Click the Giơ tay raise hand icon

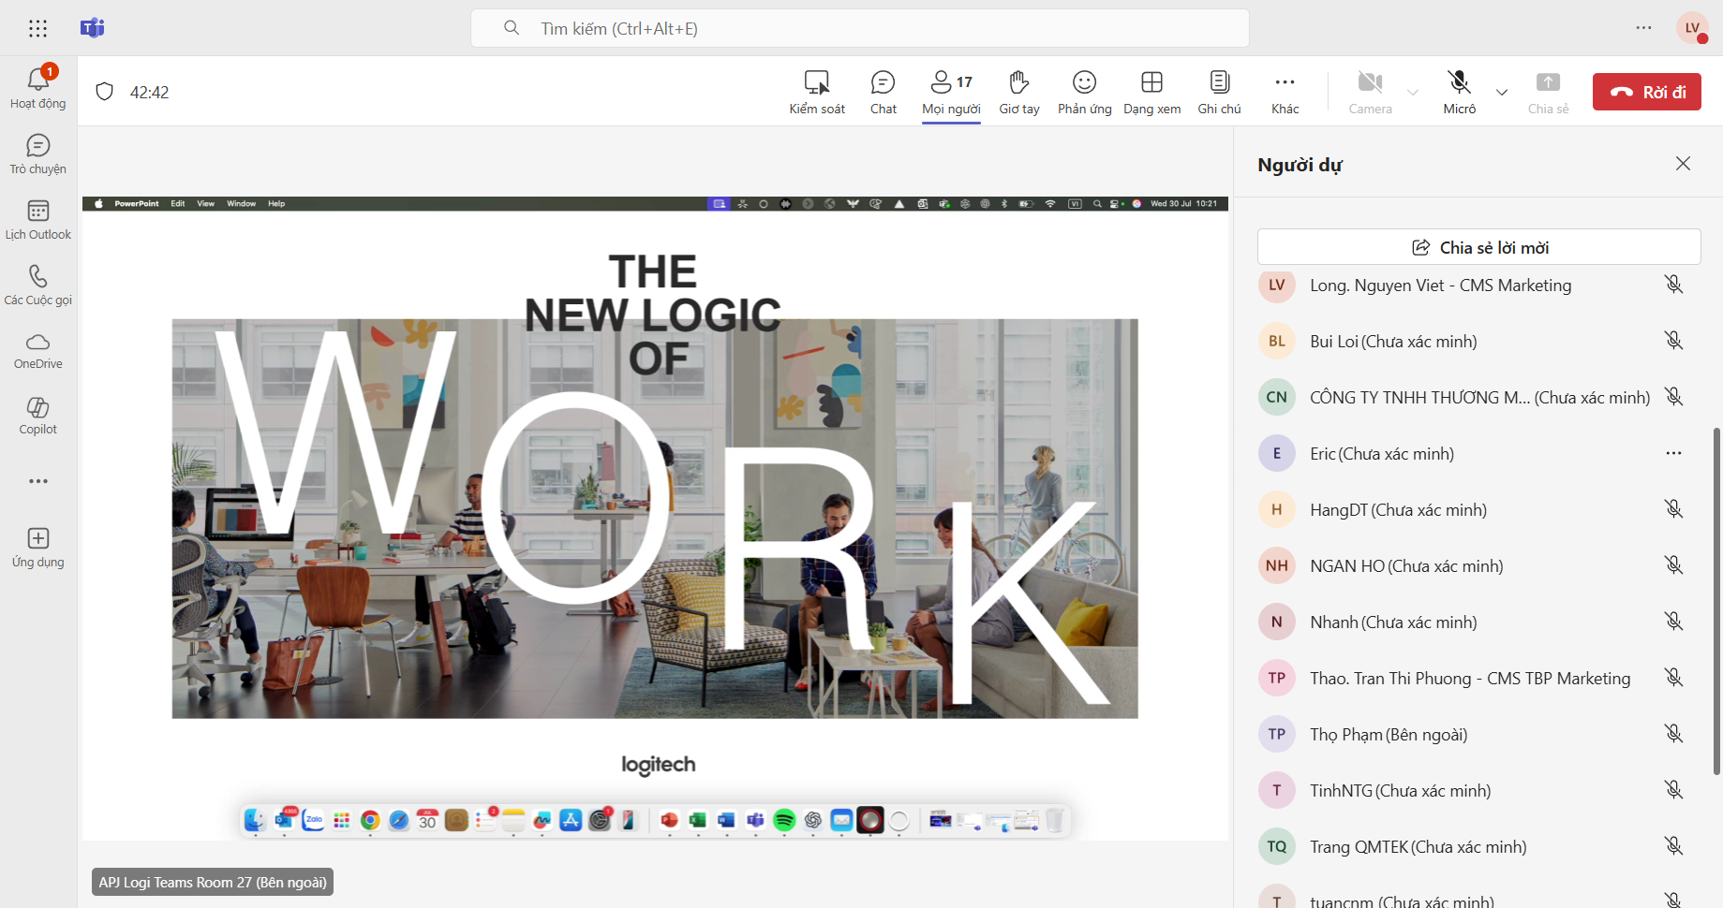pyautogui.click(x=1018, y=92)
